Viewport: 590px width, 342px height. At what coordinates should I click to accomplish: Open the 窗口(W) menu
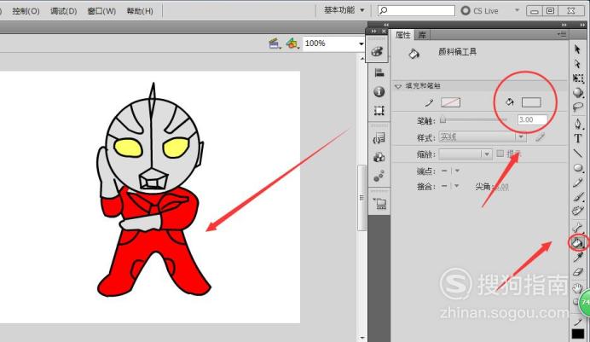101,11
